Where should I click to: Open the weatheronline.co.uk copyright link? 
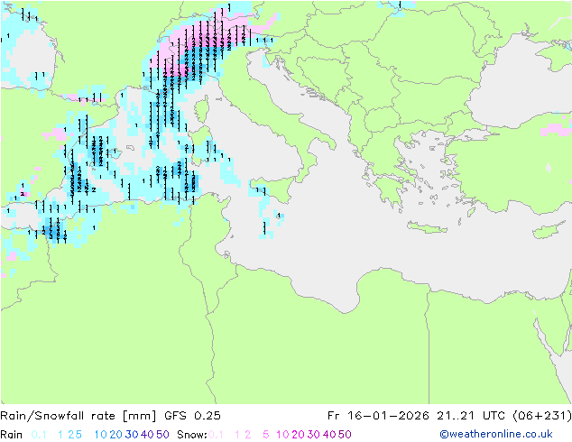(x=496, y=434)
